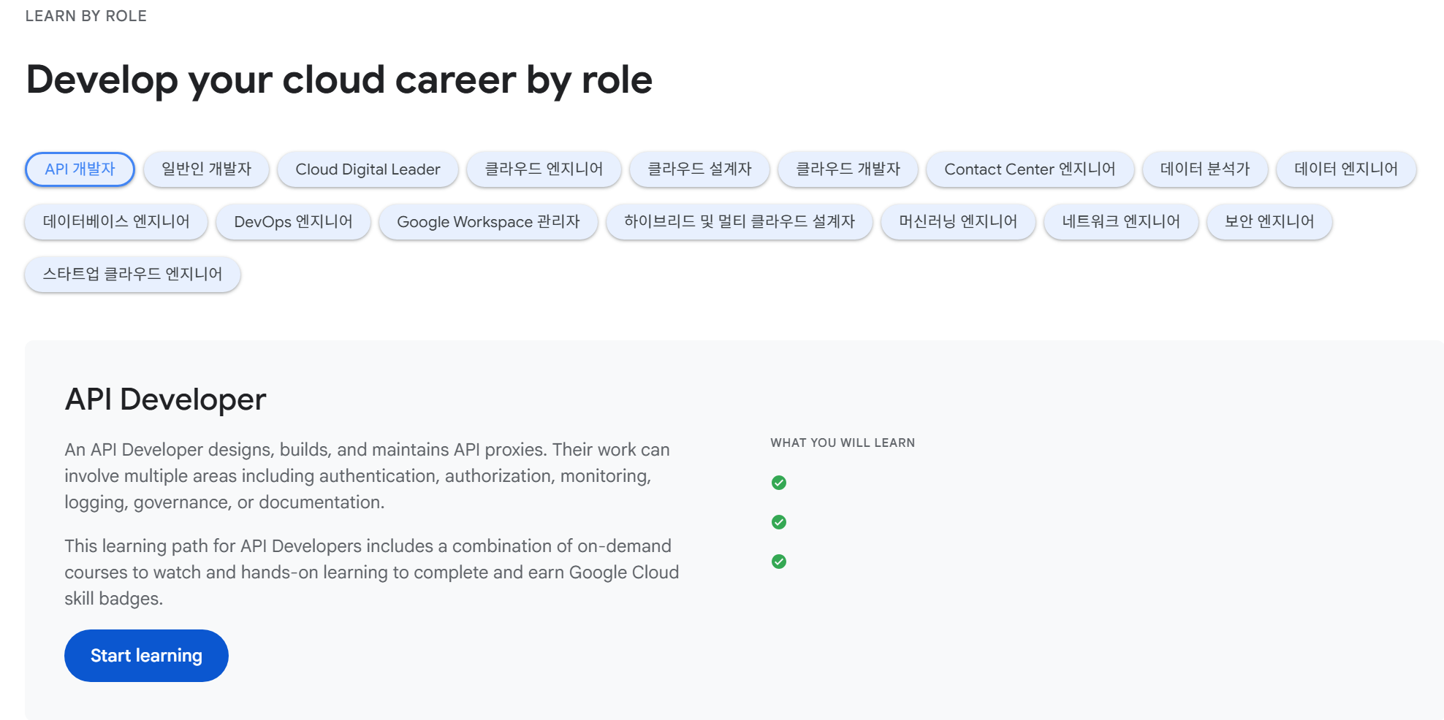This screenshot has width=1444, height=720.
Task: Select Contact Center 엔지니어 chip
Action: [1030, 169]
